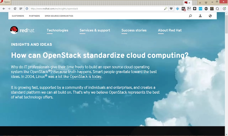The image size is (228, 136).
Task: Go back to the previous page
Action: [x=4, y=9]
